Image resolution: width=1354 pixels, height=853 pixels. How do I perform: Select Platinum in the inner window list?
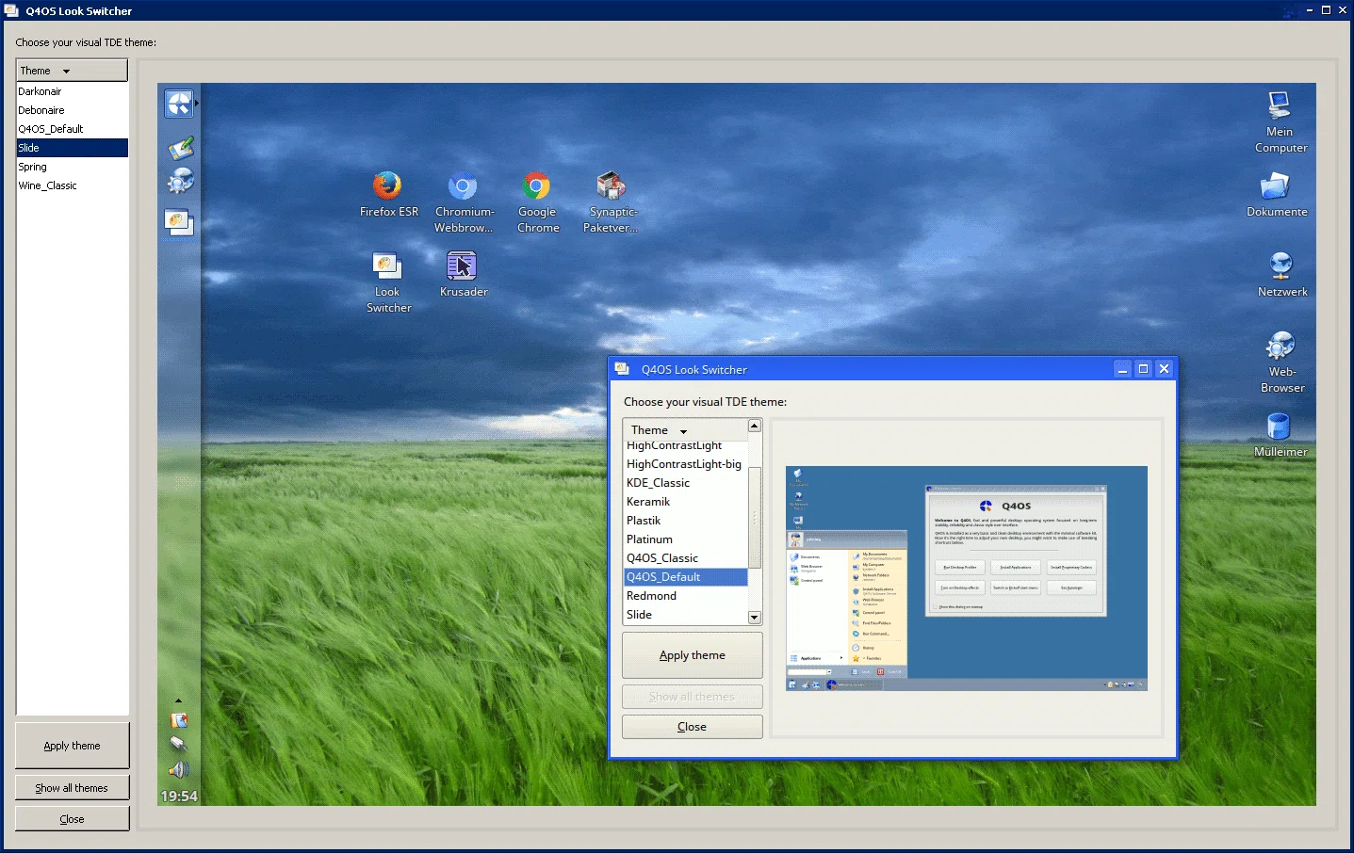(685, 539)
